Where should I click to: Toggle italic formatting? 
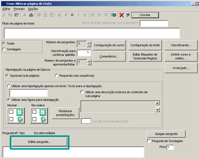78,15
